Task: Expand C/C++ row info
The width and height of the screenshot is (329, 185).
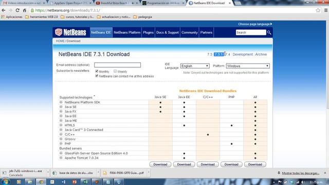Action: click(x=61, y=134)
